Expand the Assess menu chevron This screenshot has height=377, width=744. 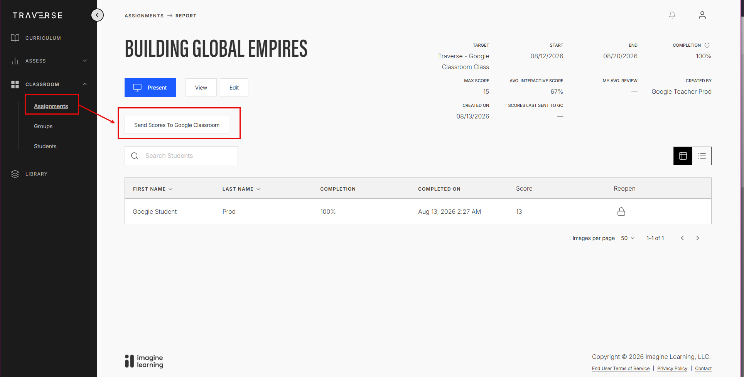85,61
